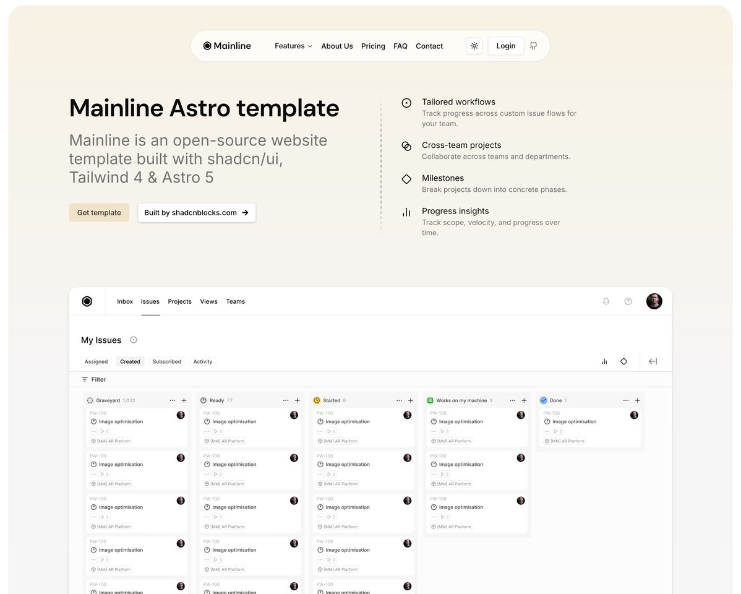
Task: Click the Ready column status icon
Action: tap(203, 400)
